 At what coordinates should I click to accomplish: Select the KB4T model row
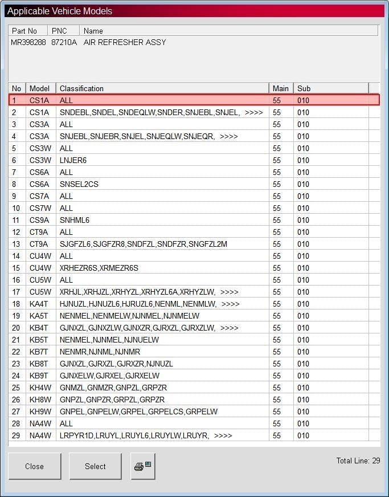tap(194, 328)
